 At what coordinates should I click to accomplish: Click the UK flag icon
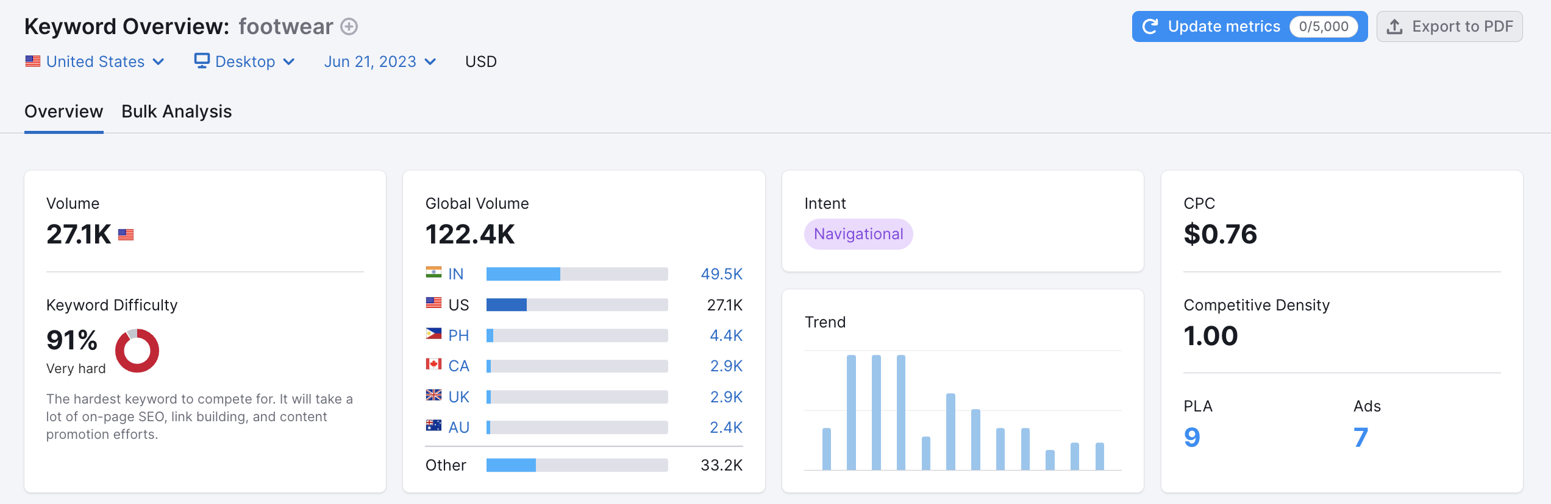tap(433, 396)
